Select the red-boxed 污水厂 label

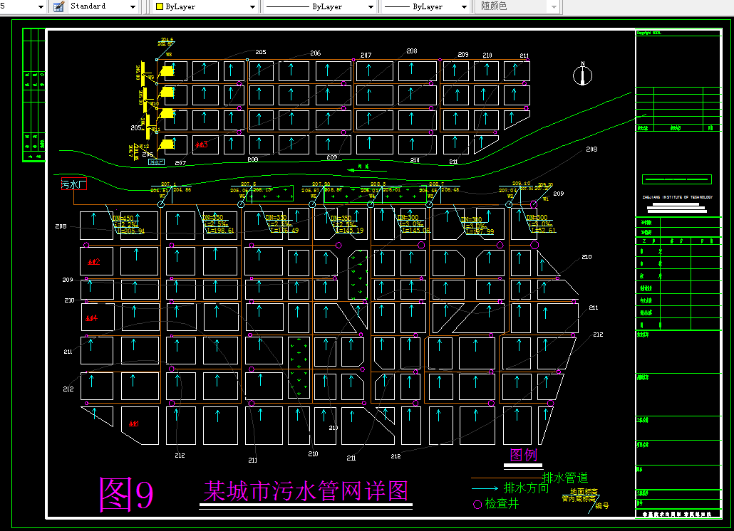[x=74, y=184]
